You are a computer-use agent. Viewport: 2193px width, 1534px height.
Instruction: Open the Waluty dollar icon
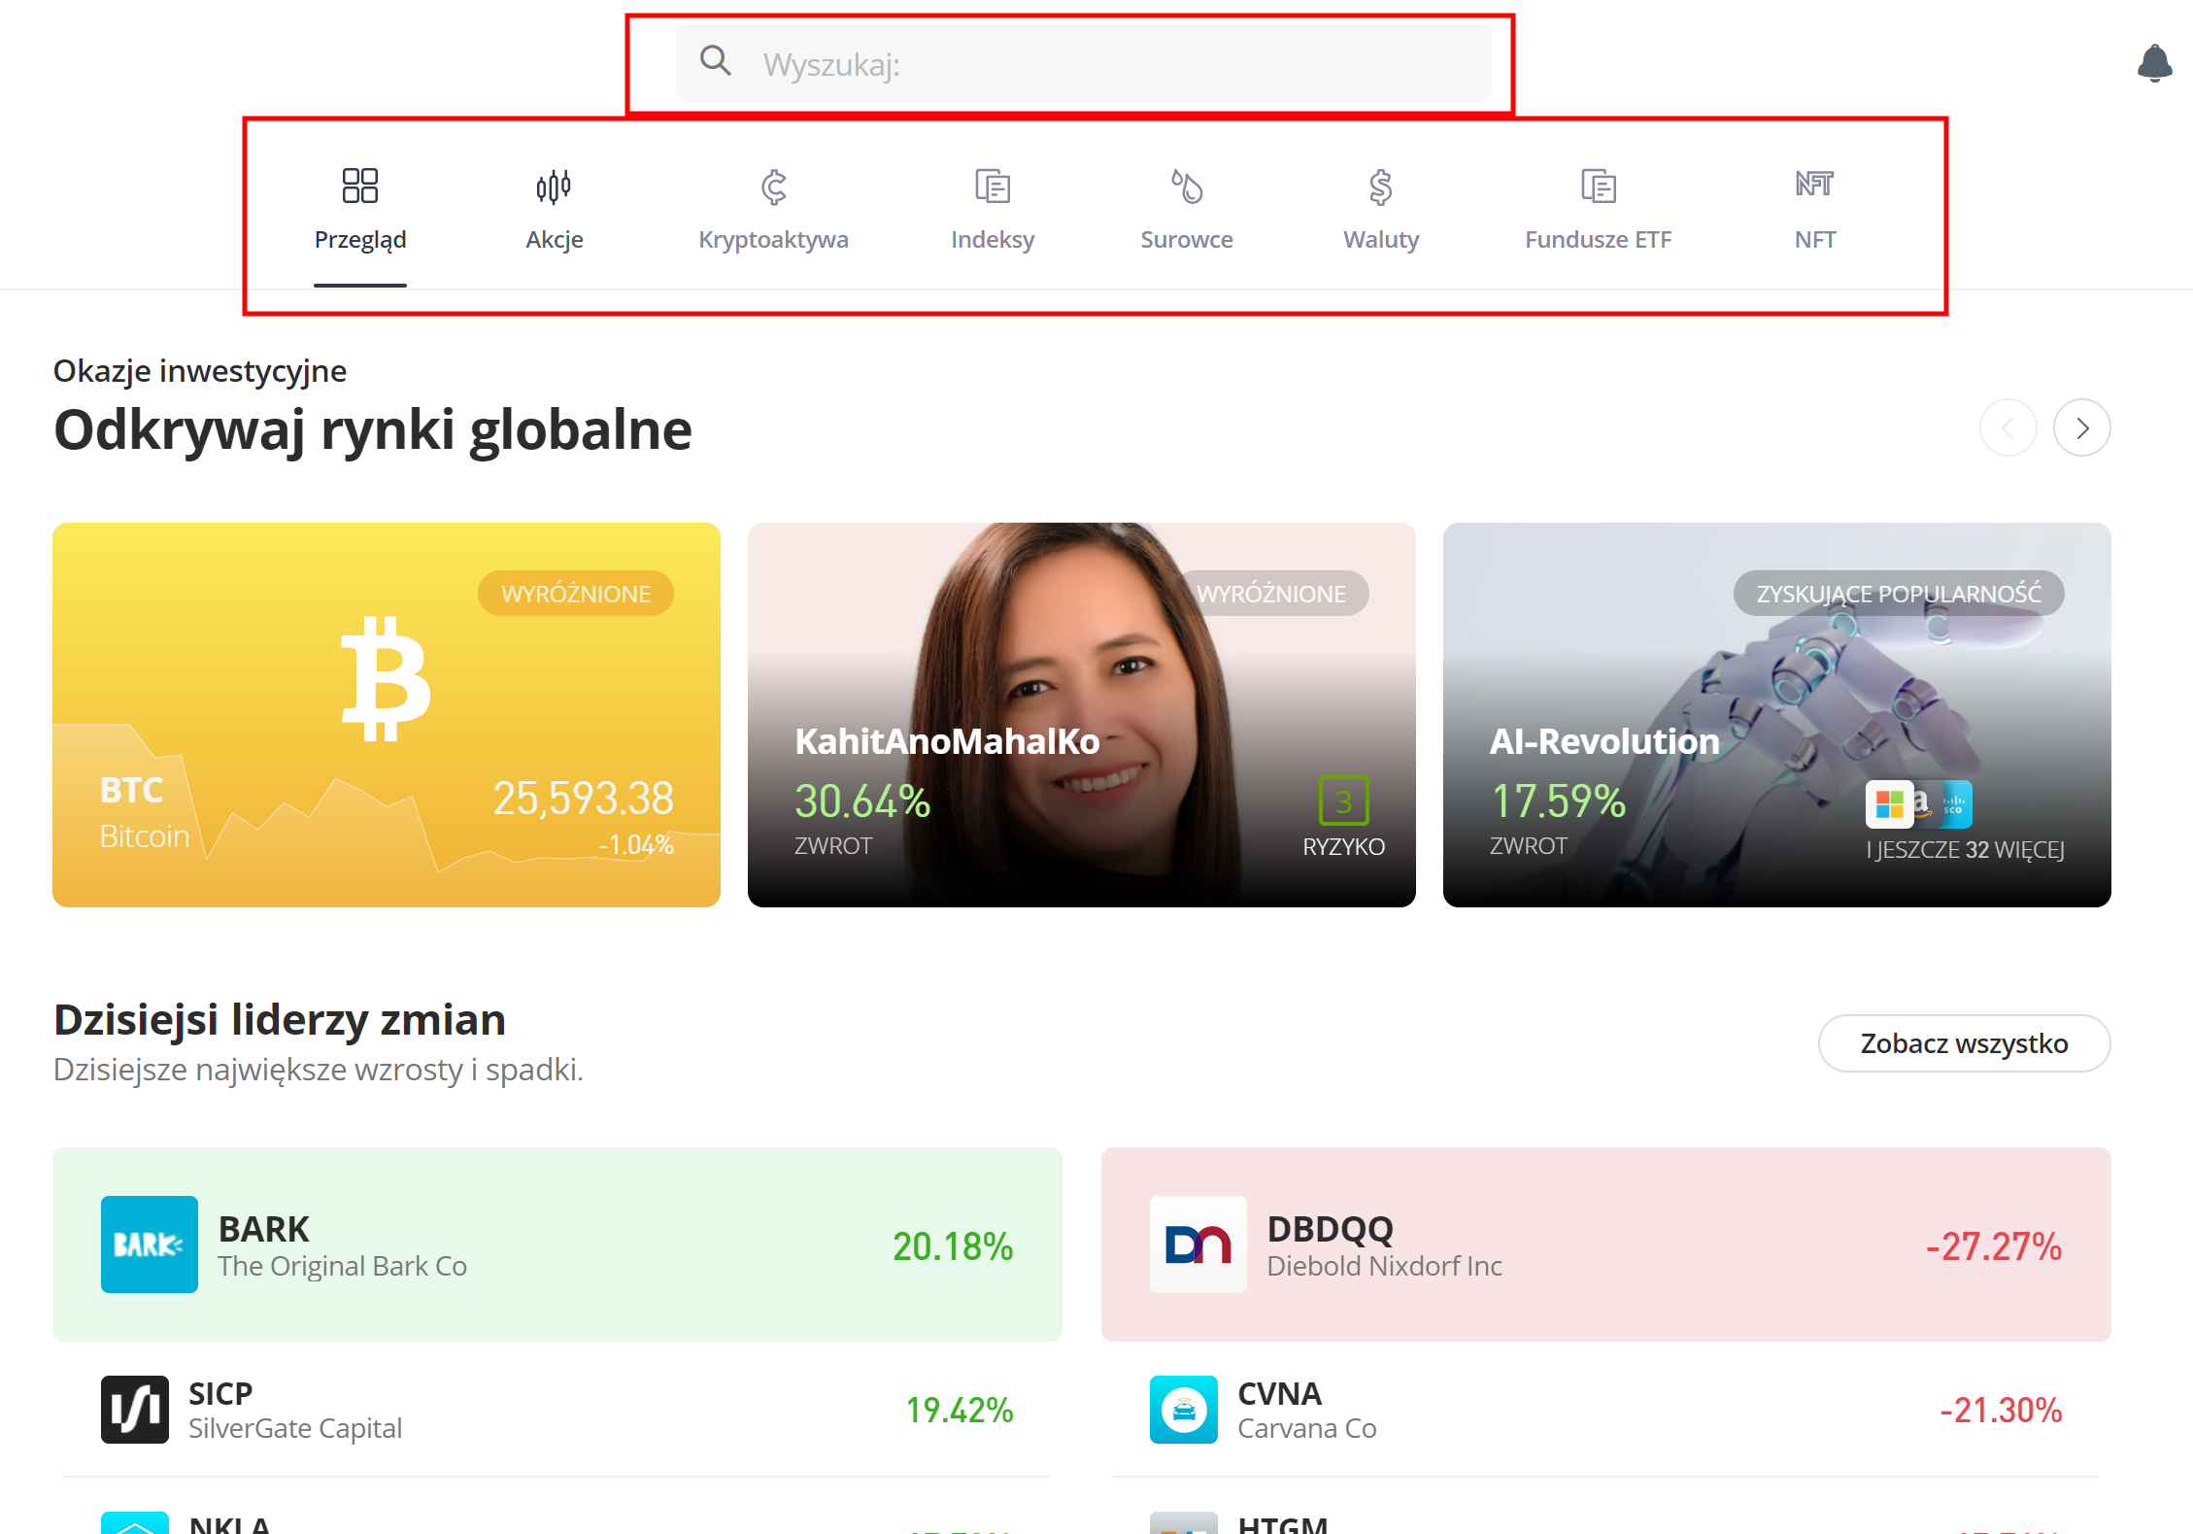[1380, 186]
